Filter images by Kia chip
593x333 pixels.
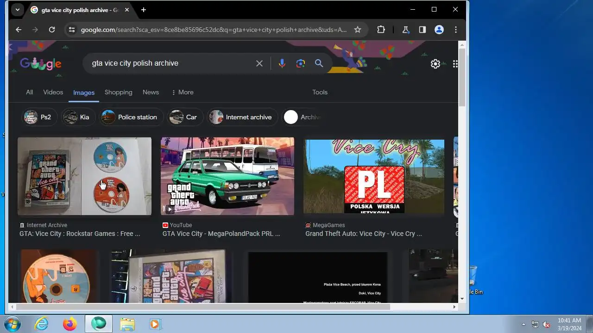point(78,117)
